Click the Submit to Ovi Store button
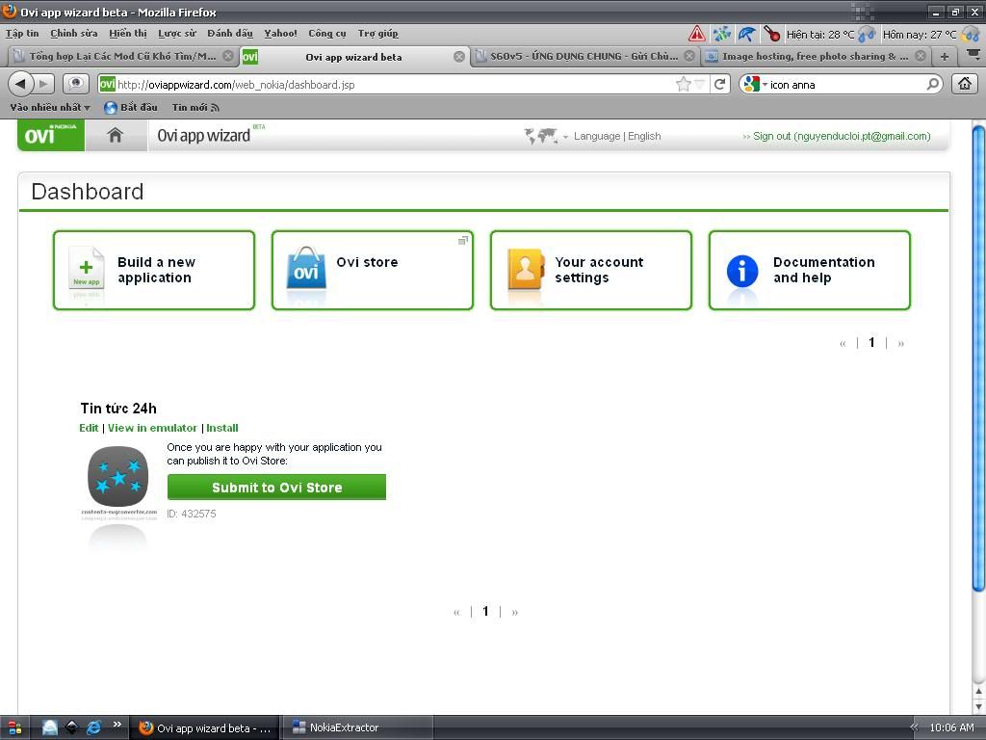986x740 pixels. [x=276, y=487]
